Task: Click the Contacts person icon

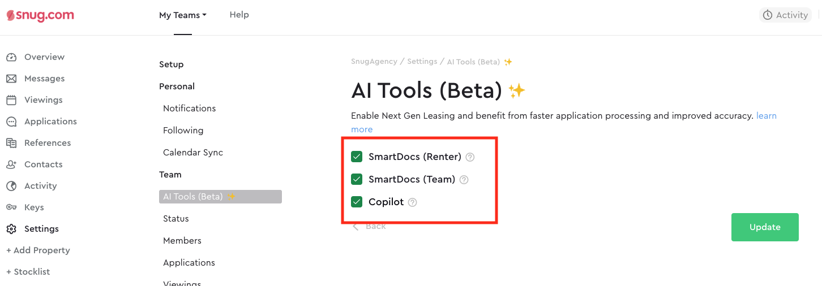Action: click(x=11, y=164)
